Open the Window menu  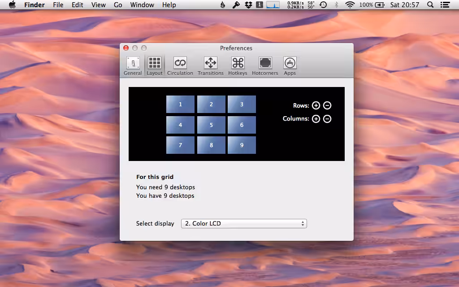(142, 4)
